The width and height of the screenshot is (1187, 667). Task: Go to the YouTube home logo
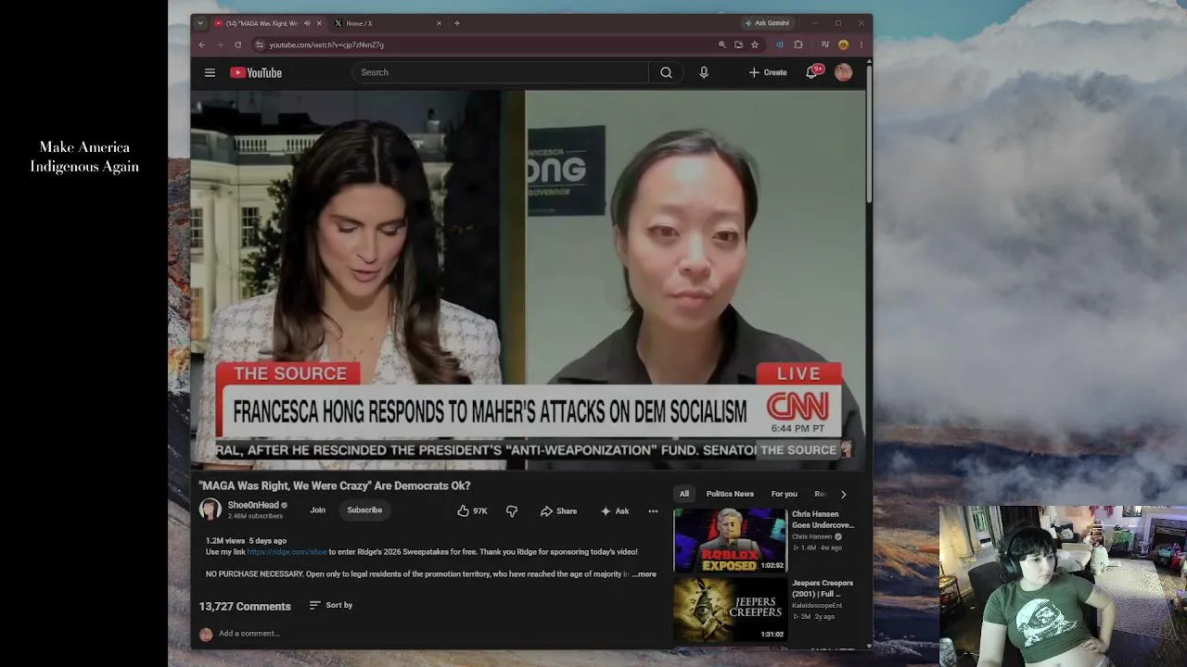pyautogui.click(x=256, y=72)
